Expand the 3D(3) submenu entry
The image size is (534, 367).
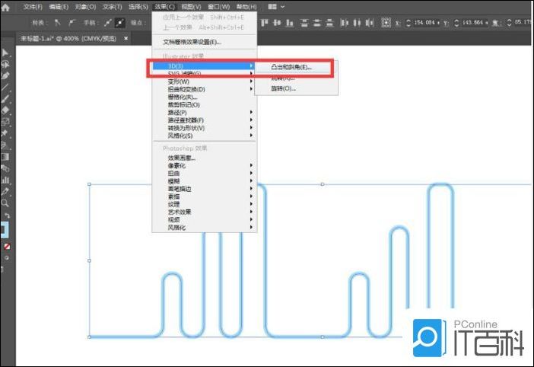tap(204, 65)
